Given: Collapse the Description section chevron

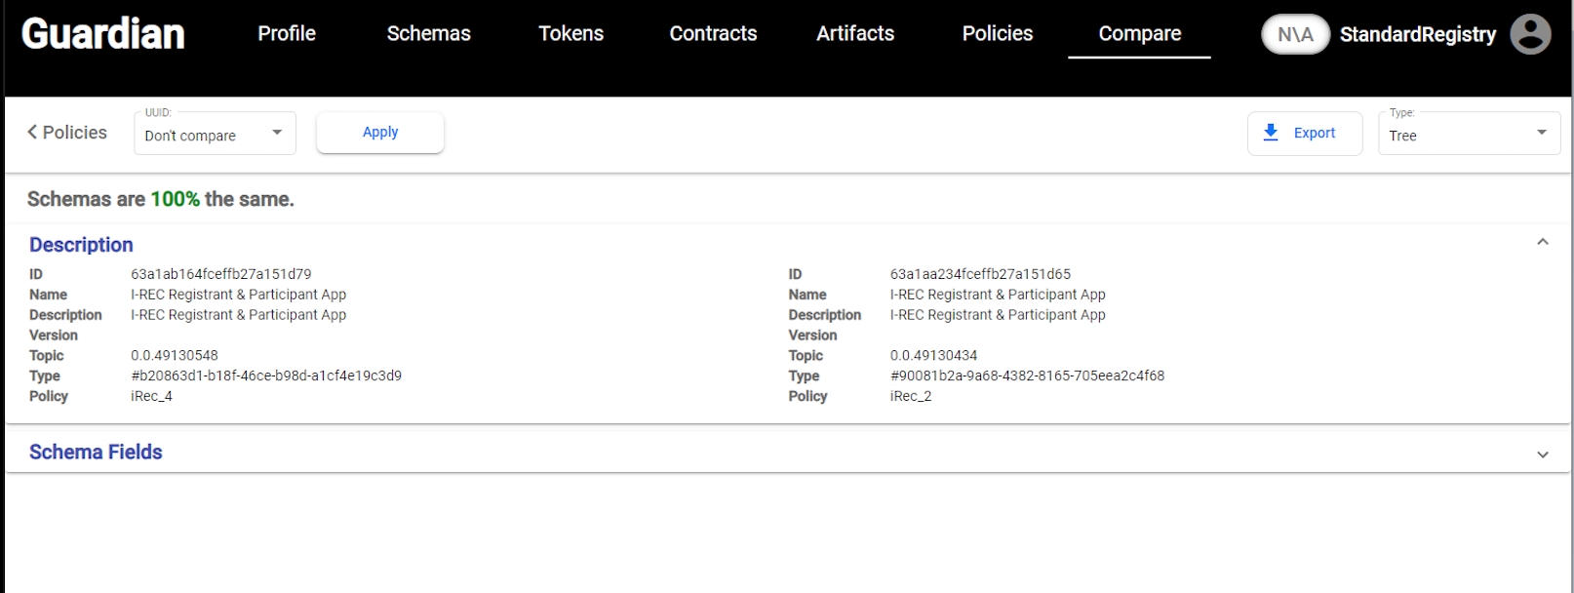Looking at the screenshot, I should (1542, 242).
